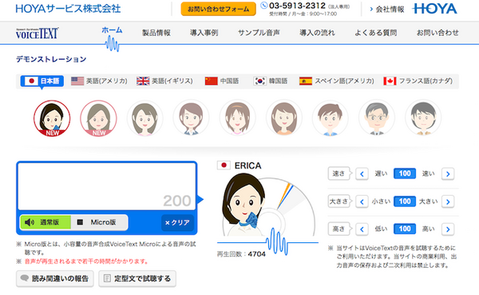Open 導入事例 menu item
Screen dimensions: 479x295
click(x=204, y=33)
